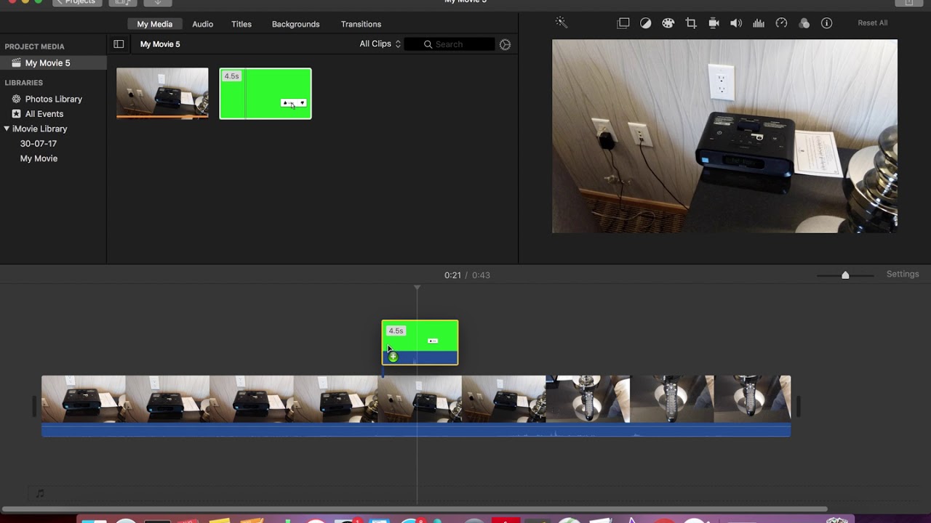This screenshot has width=931, height=523.
Task: Select My Movie 5 project media
Action: [53, 63]
